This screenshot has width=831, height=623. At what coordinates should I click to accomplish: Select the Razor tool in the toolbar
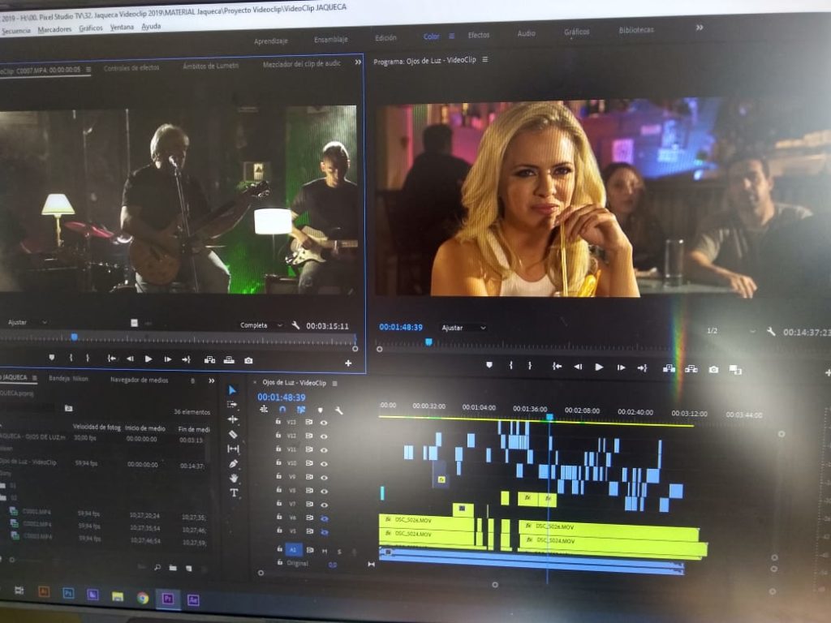pyautogui.click(x=234, y=434)
